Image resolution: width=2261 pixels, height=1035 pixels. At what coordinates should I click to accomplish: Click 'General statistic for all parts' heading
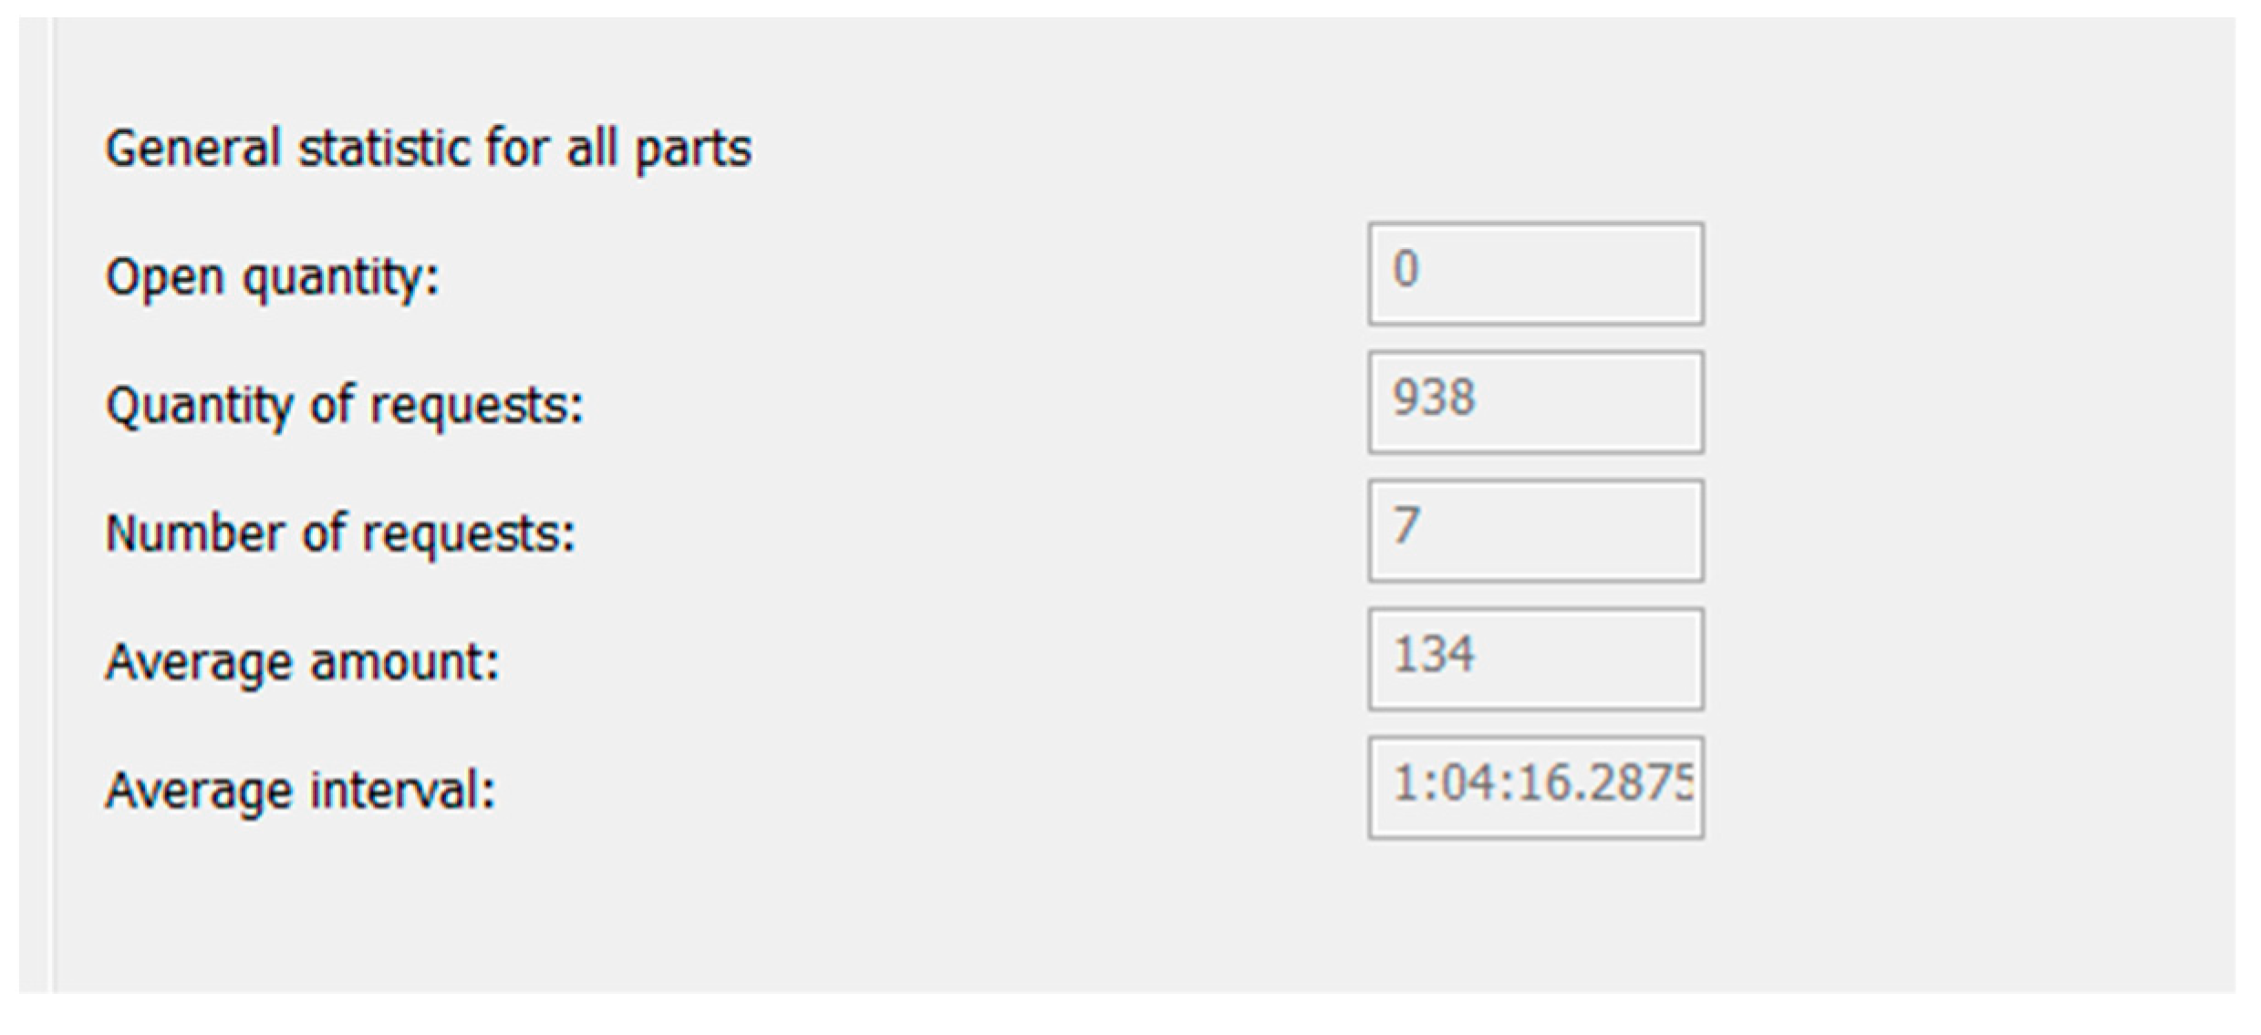click(x=428, y=148)
